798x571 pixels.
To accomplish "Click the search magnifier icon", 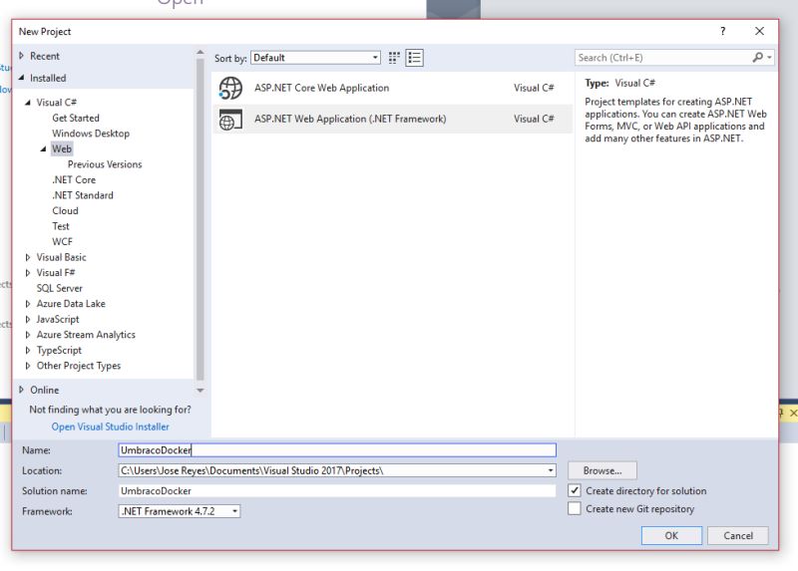I will (758, 58).
